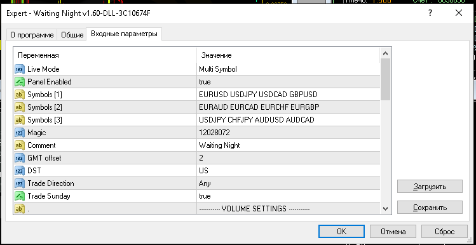Confirm with the OK button

(341, 232)
